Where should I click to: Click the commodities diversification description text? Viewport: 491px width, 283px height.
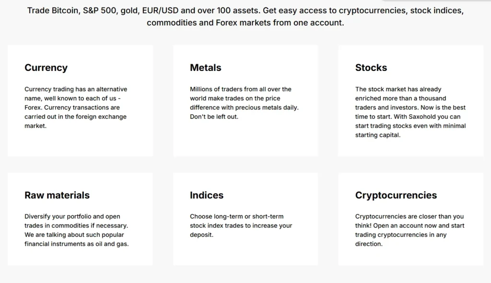76,230
